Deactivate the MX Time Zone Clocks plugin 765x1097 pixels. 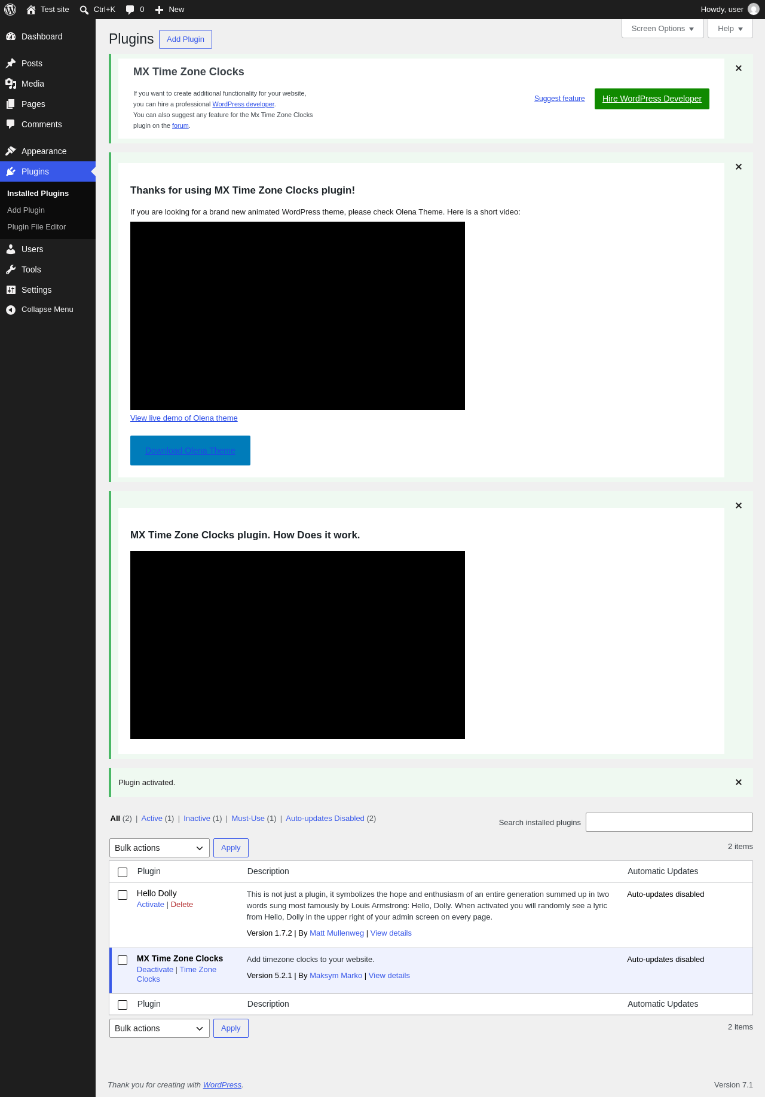[155, 970]
